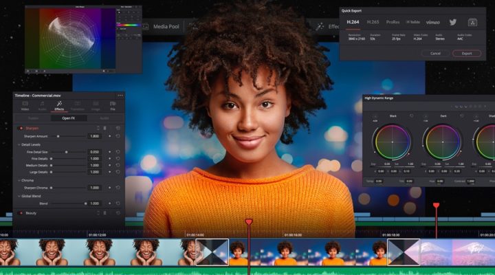This screenshot has height=275, width=495.
Task: Click the Black zone color wheel center
Action: (x=393, y=142)
